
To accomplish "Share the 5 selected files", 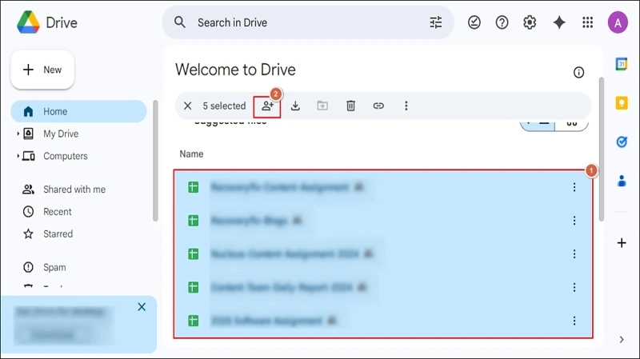I will [x=267, y=106].
